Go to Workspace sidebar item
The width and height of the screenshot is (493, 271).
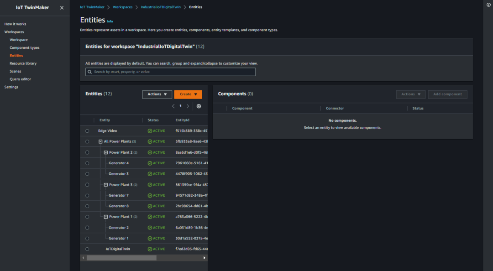click(19, 40)
